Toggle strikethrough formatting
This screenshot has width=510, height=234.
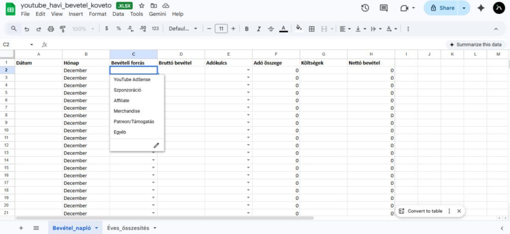(x=271, y=29)
